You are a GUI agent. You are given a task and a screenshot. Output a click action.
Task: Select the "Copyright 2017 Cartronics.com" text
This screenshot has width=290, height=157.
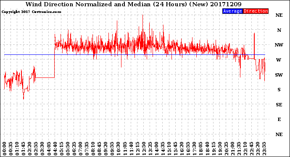click(31, 12)
